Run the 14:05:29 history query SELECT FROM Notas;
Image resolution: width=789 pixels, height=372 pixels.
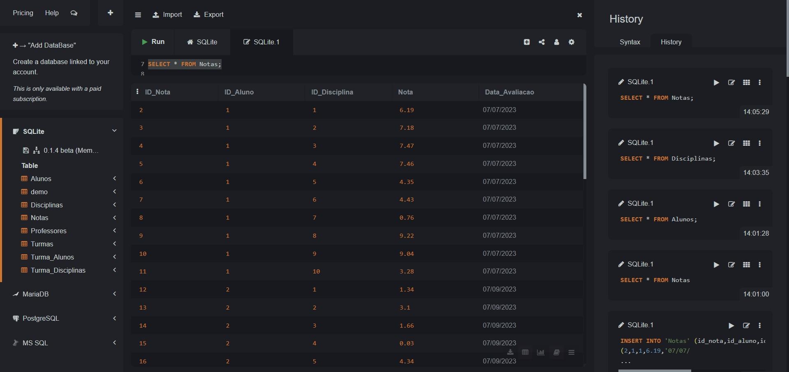716,83
